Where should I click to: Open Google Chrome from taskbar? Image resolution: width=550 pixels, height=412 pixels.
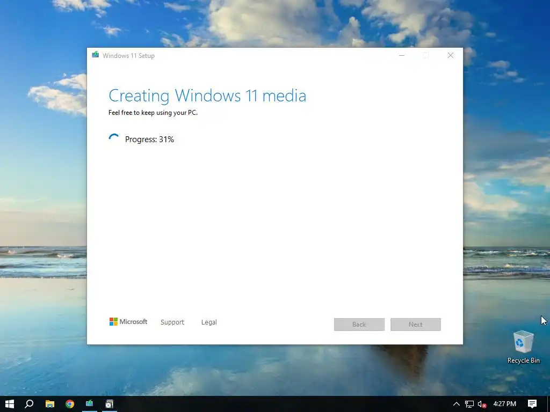(70, 404)
